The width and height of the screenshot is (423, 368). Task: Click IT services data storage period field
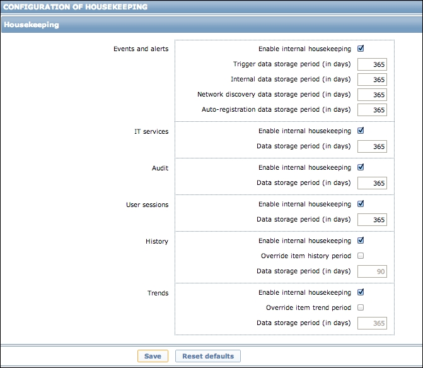[372, 146]
